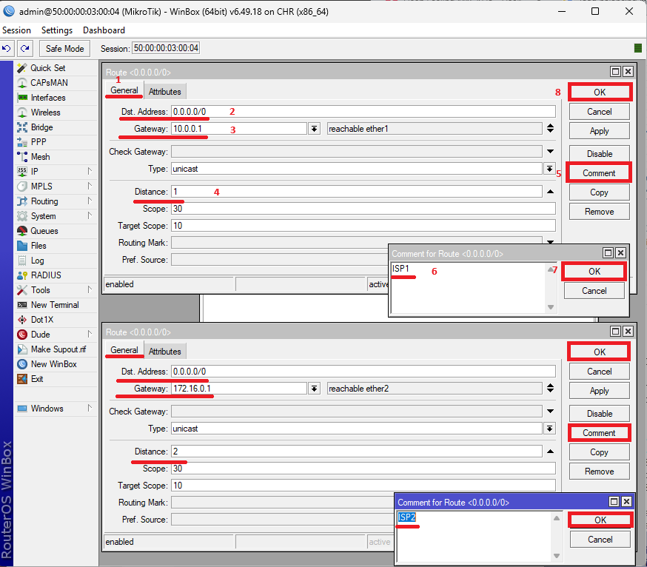Click the undo arrow in toolbar
This screenshot has width=647, height=567.
(7, 48)
